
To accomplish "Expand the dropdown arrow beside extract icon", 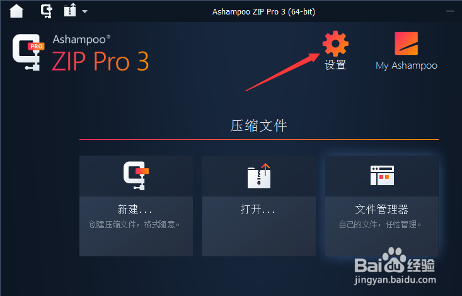I will pos(85,12).
